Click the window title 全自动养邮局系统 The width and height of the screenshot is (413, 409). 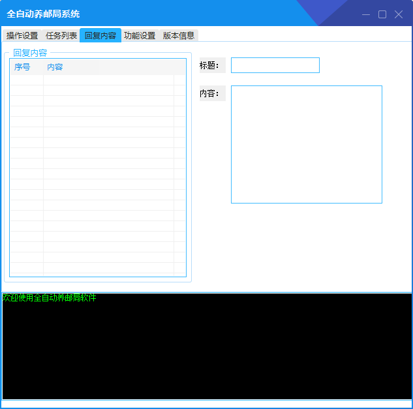(x=43, y=14)
